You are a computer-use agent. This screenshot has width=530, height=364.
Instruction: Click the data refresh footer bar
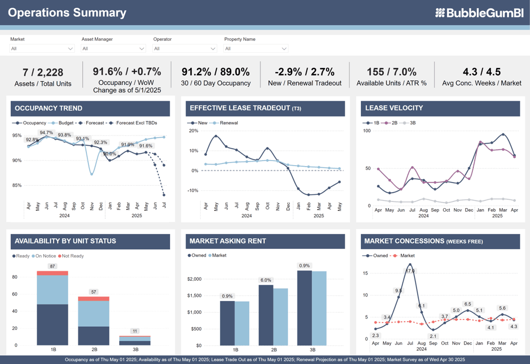[265, 359]
